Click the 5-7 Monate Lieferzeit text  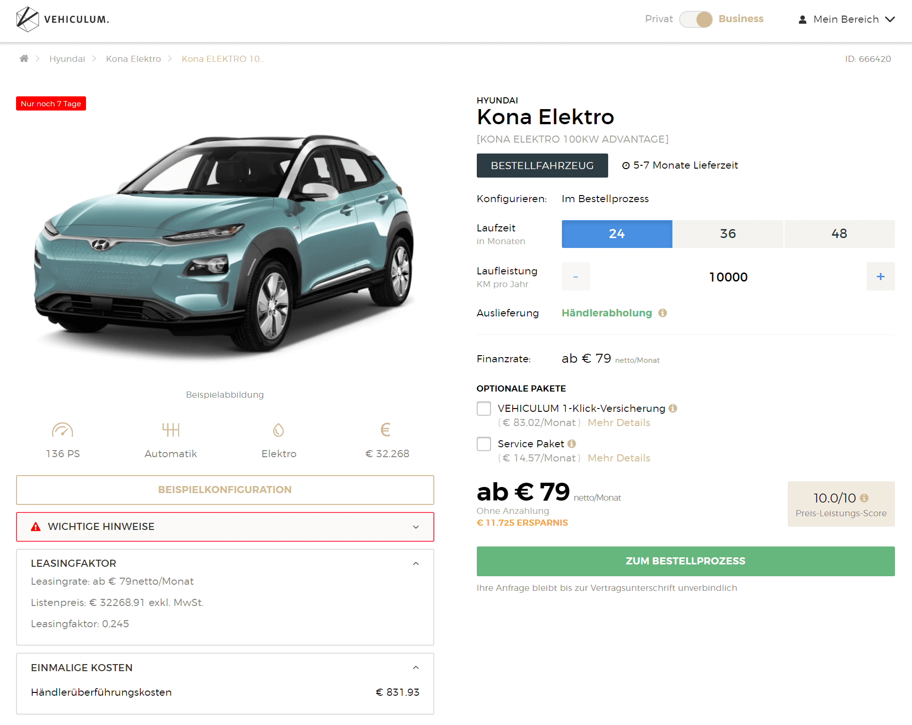coord(686,165)
